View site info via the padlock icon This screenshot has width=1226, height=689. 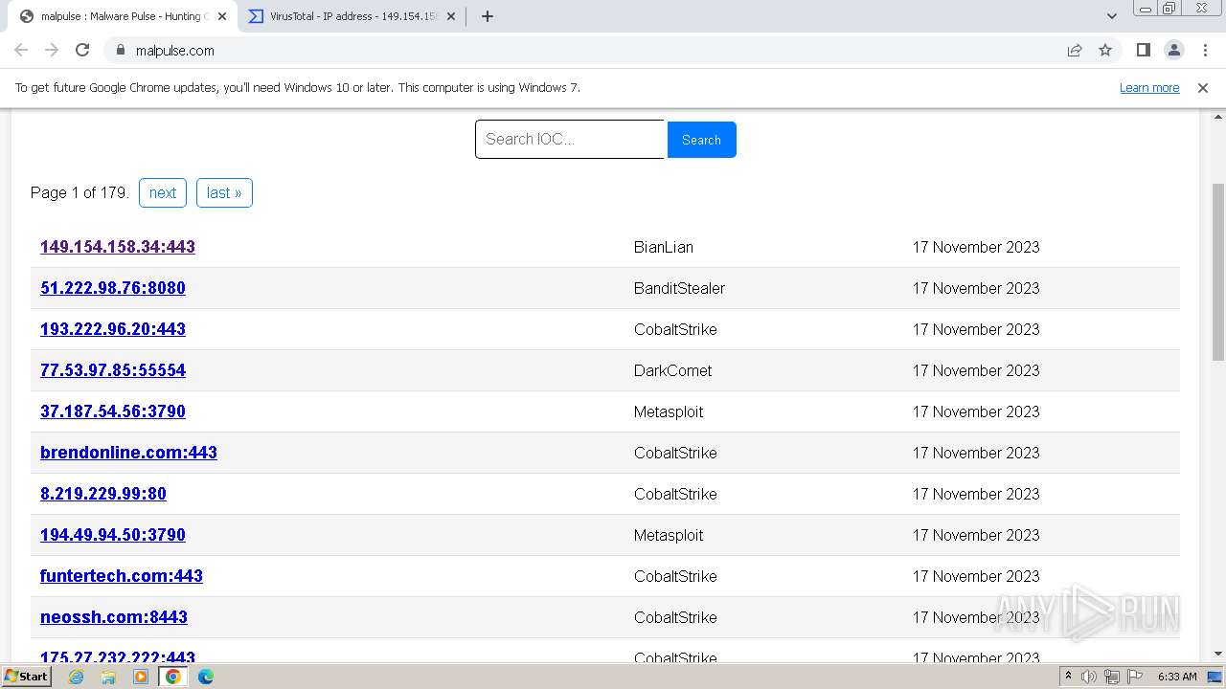120,51
